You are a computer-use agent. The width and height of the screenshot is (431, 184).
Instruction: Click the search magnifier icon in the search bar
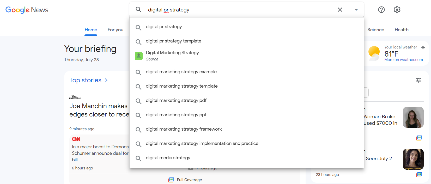(x=138, y=9)
